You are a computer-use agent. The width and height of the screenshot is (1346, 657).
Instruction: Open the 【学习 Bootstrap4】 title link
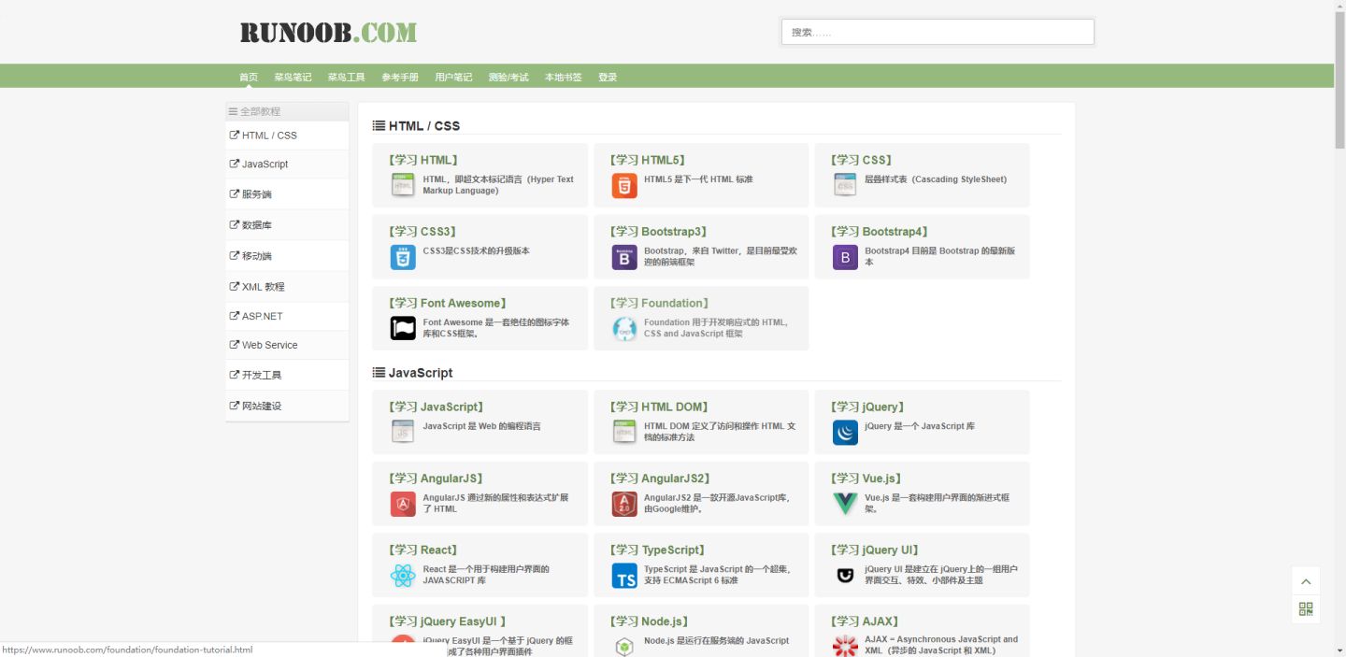(x=880, y=232)
